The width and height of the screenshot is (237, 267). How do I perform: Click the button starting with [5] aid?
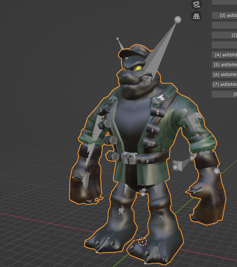(224, 65)
